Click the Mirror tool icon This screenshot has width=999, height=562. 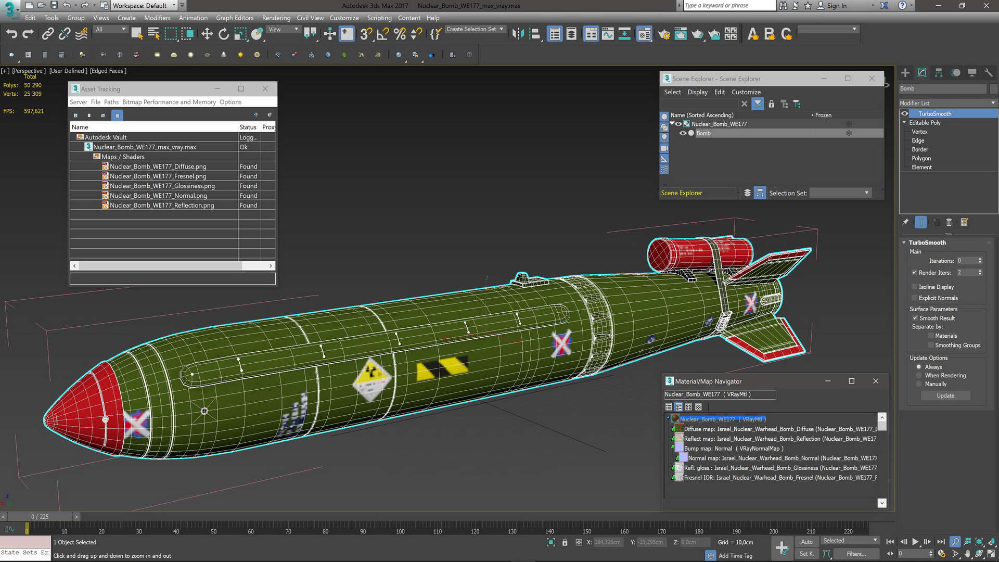point(518,34)
